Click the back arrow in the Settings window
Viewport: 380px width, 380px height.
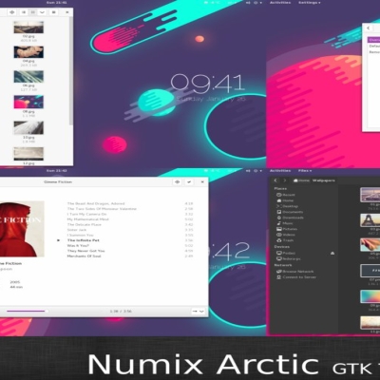tap(368, 28)
